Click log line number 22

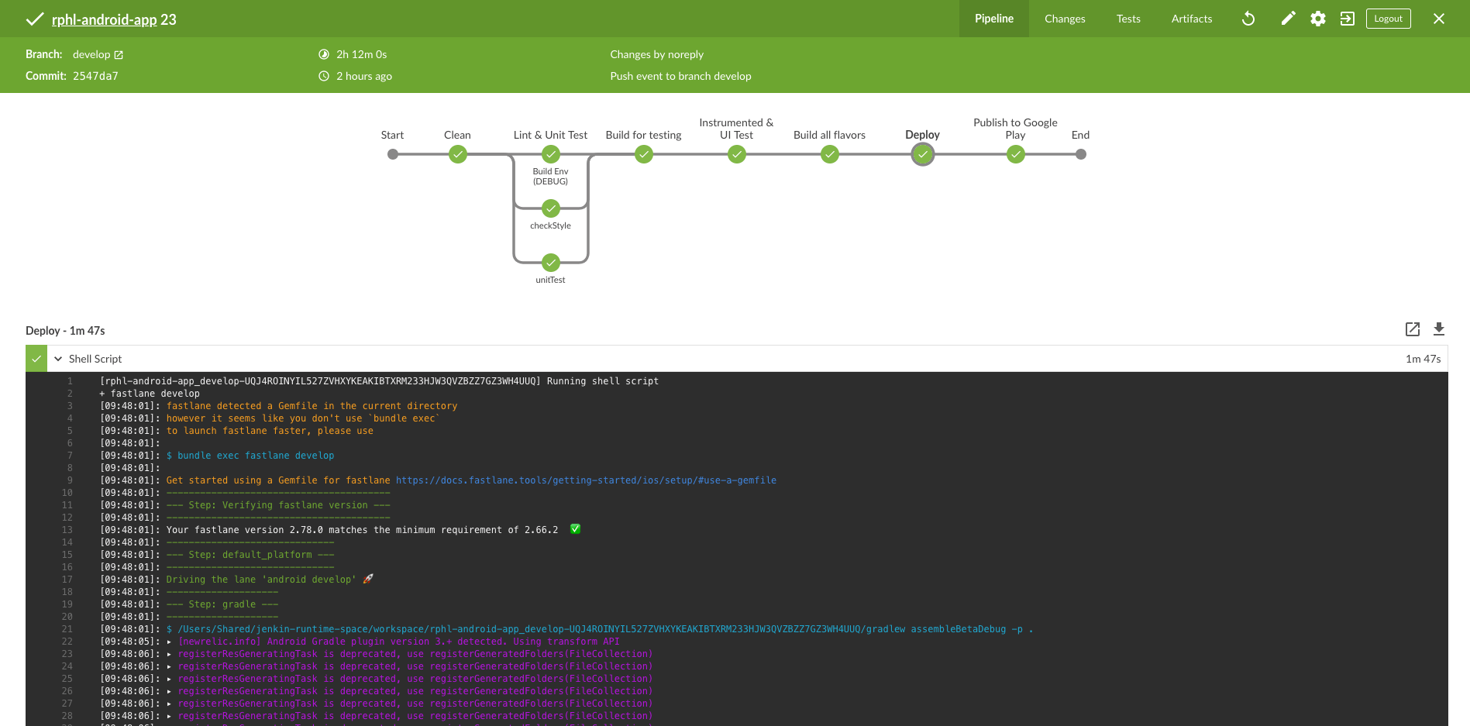67,642
